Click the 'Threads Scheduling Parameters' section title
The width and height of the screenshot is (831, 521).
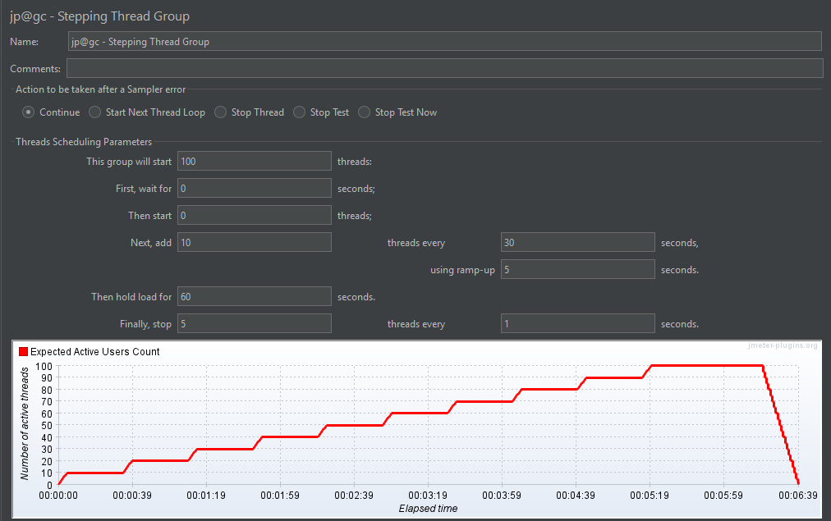tap(84, 141)
